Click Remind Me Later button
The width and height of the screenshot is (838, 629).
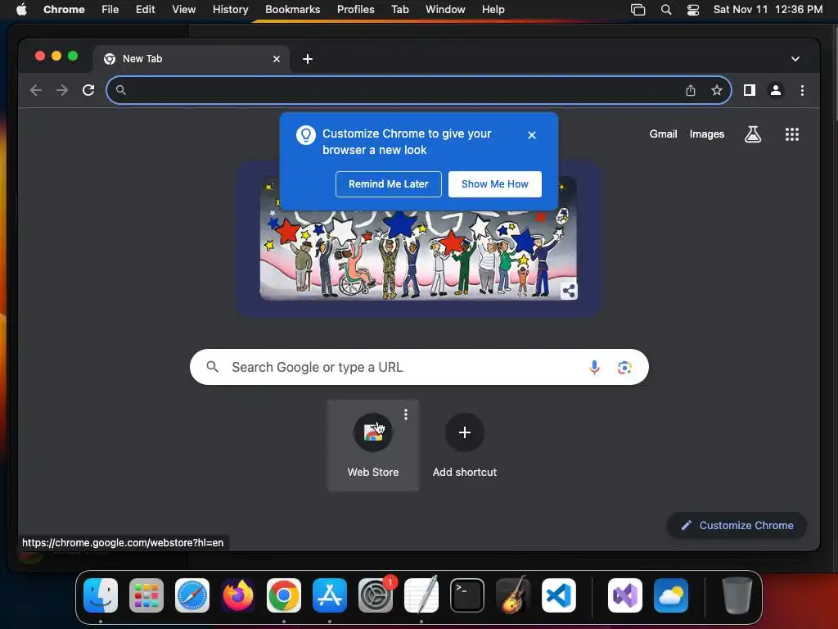(389, 184)
